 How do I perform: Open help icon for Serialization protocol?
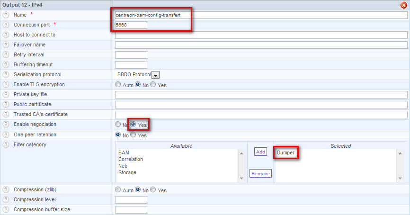(6, 75)
